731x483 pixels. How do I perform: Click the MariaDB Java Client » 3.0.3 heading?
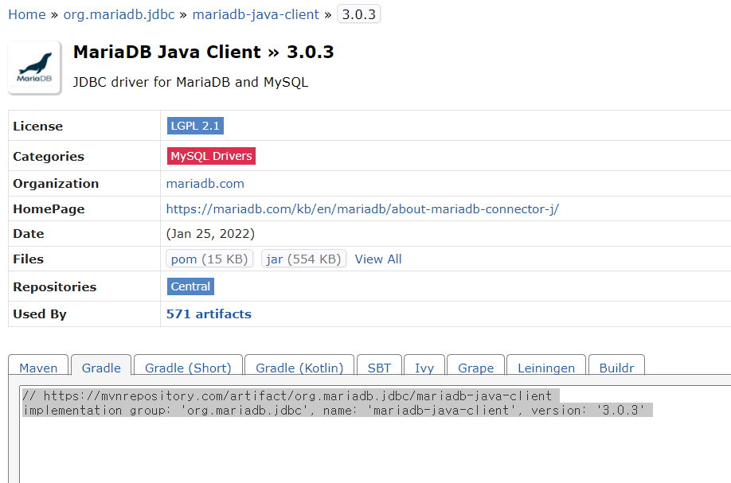(204, 53)
